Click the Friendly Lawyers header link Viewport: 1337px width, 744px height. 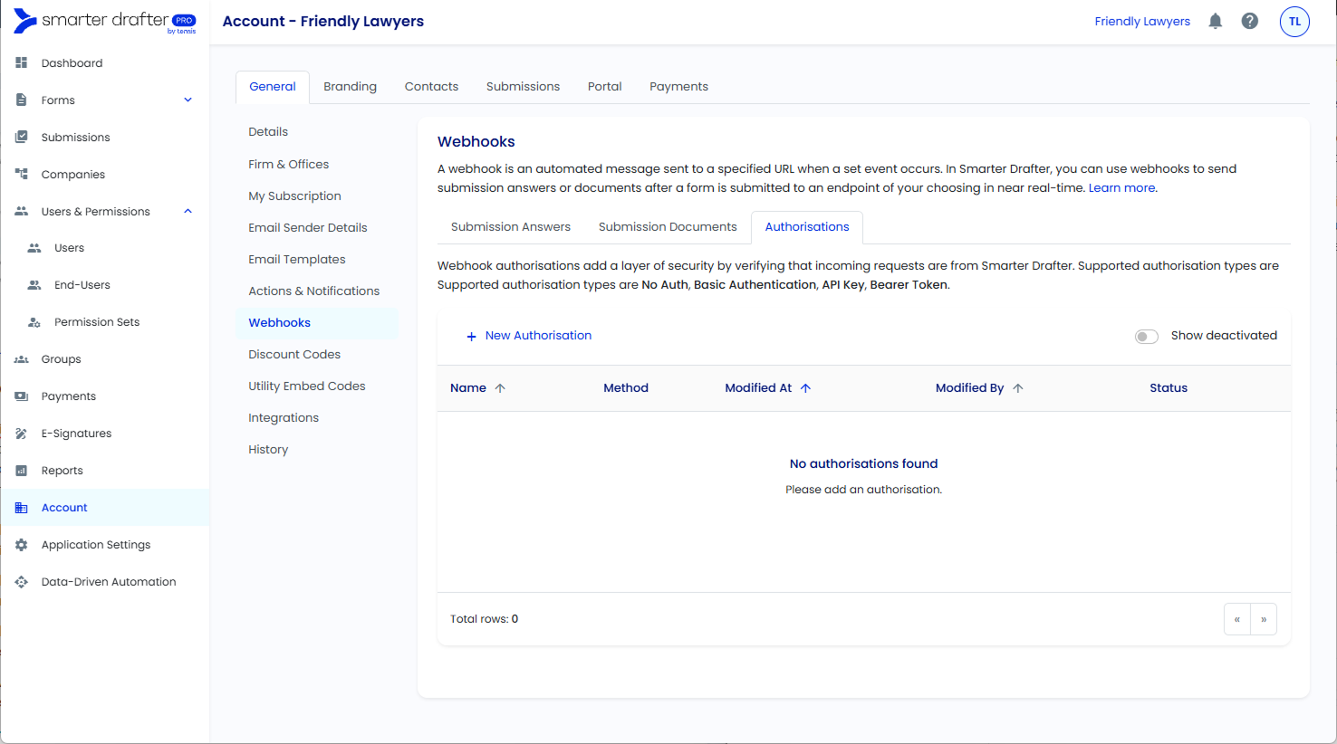[x=1142, y=22]
